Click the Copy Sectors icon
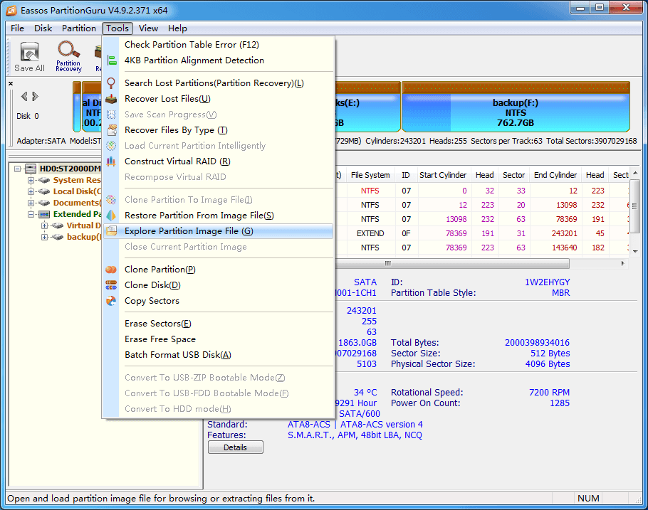The image size is (648, 510). [111, 301]
